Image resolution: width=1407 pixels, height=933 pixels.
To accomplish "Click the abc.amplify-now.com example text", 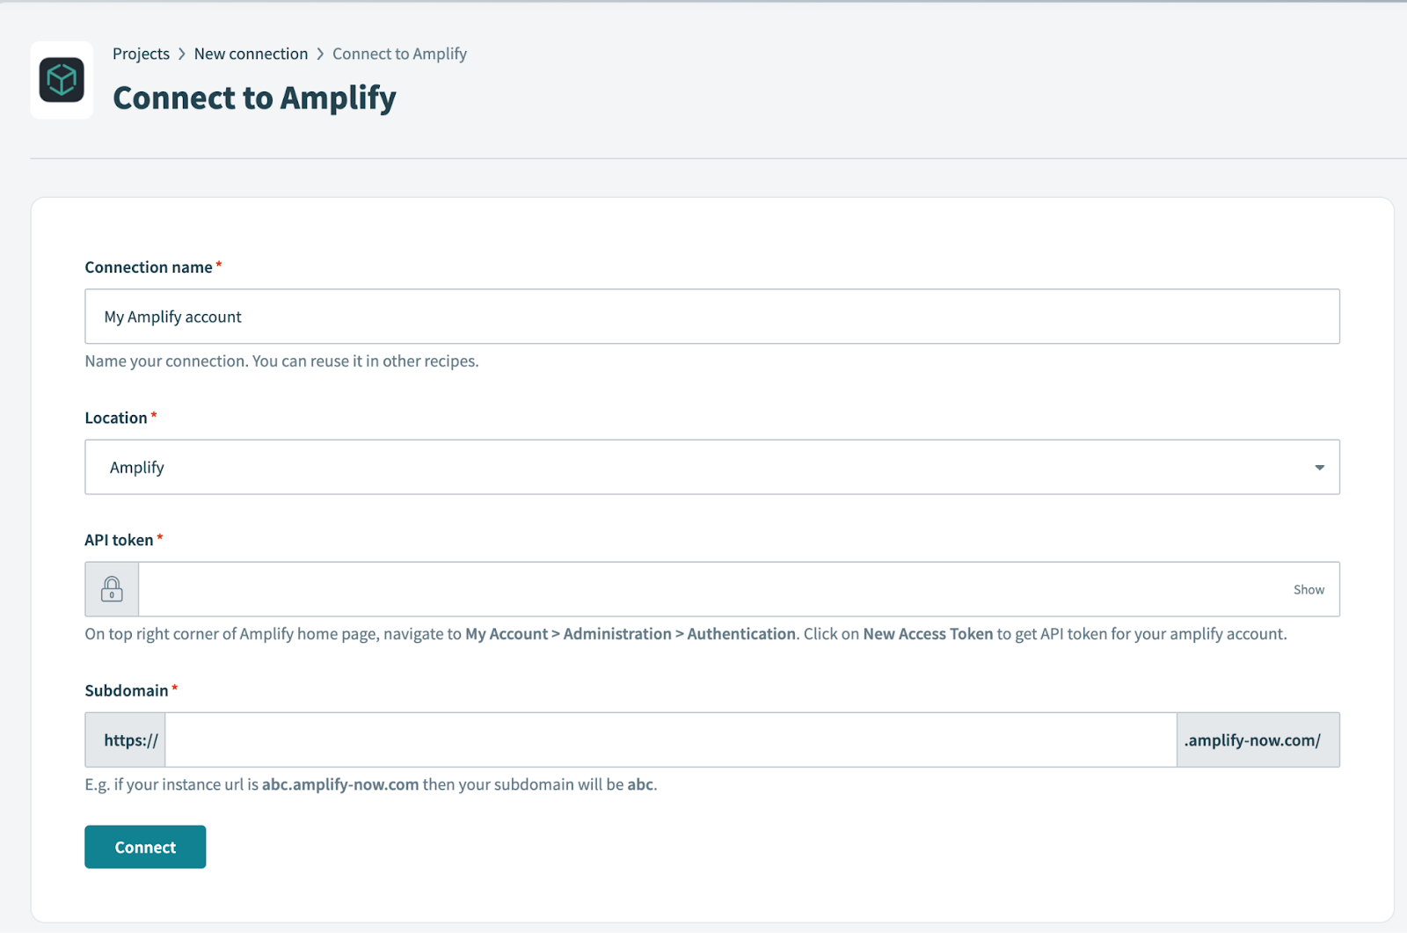I will click(340, 784).
